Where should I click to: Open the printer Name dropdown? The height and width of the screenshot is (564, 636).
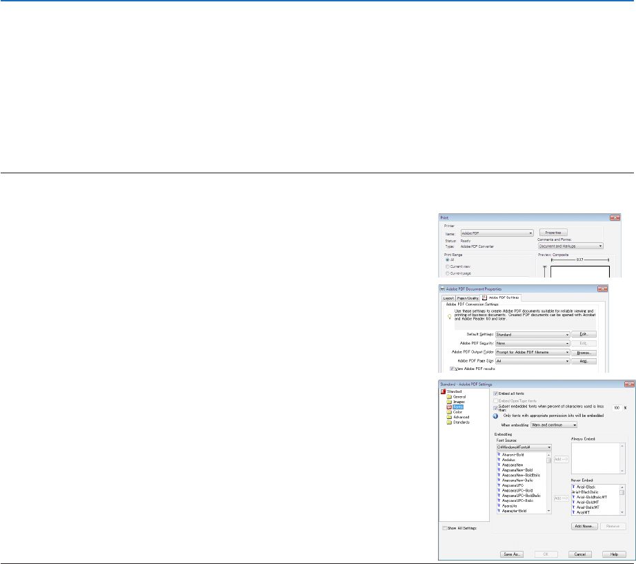[497, 233]
